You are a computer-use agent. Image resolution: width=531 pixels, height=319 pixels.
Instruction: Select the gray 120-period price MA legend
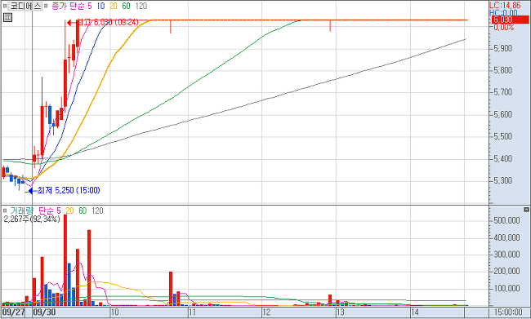coord(141,6)
